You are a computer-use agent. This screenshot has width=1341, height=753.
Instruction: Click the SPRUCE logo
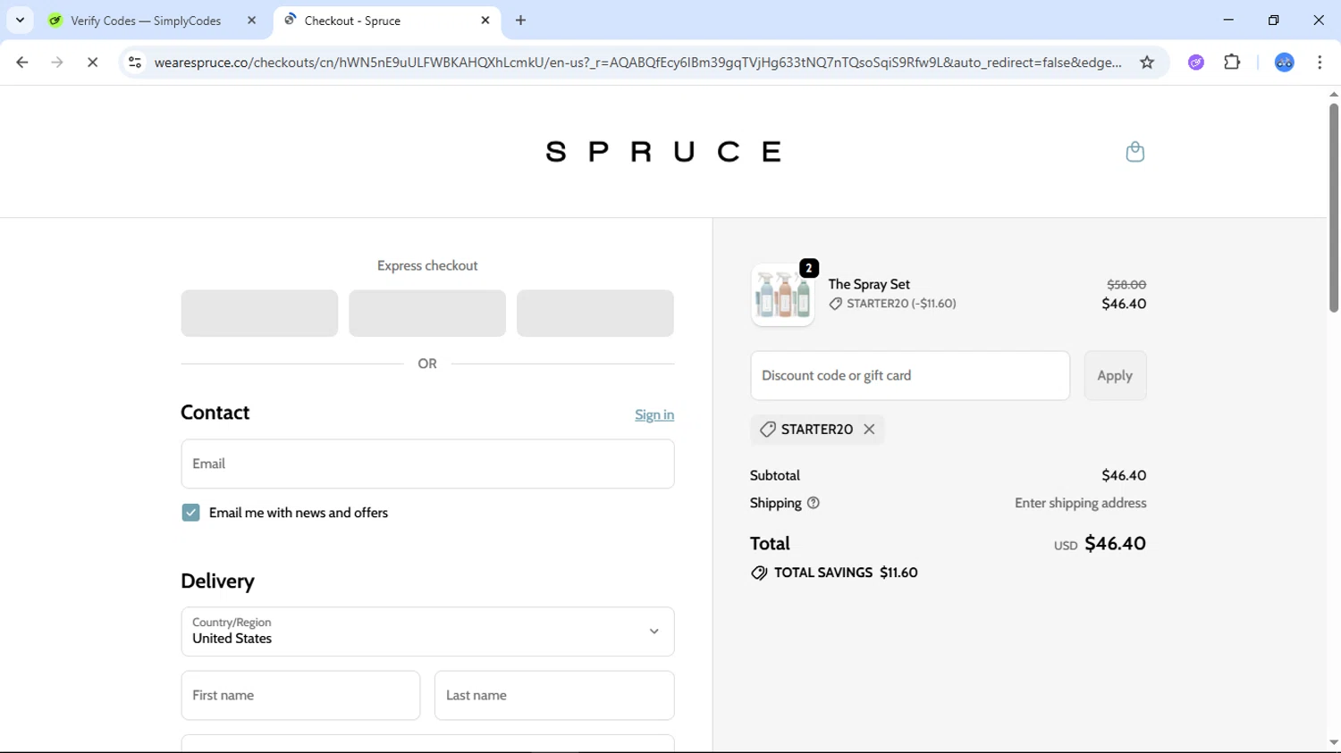point(663,152)
